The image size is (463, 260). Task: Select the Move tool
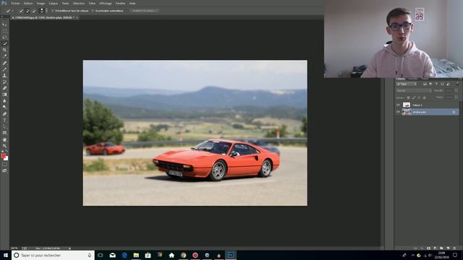(x=4, y=25)
